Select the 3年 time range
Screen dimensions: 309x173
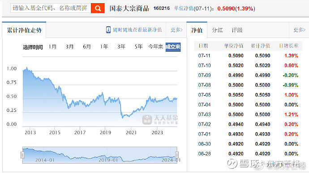(121, 47)
